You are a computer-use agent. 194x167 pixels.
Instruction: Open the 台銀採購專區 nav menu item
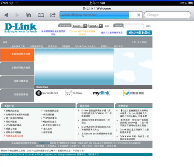(x=36, y=46)
